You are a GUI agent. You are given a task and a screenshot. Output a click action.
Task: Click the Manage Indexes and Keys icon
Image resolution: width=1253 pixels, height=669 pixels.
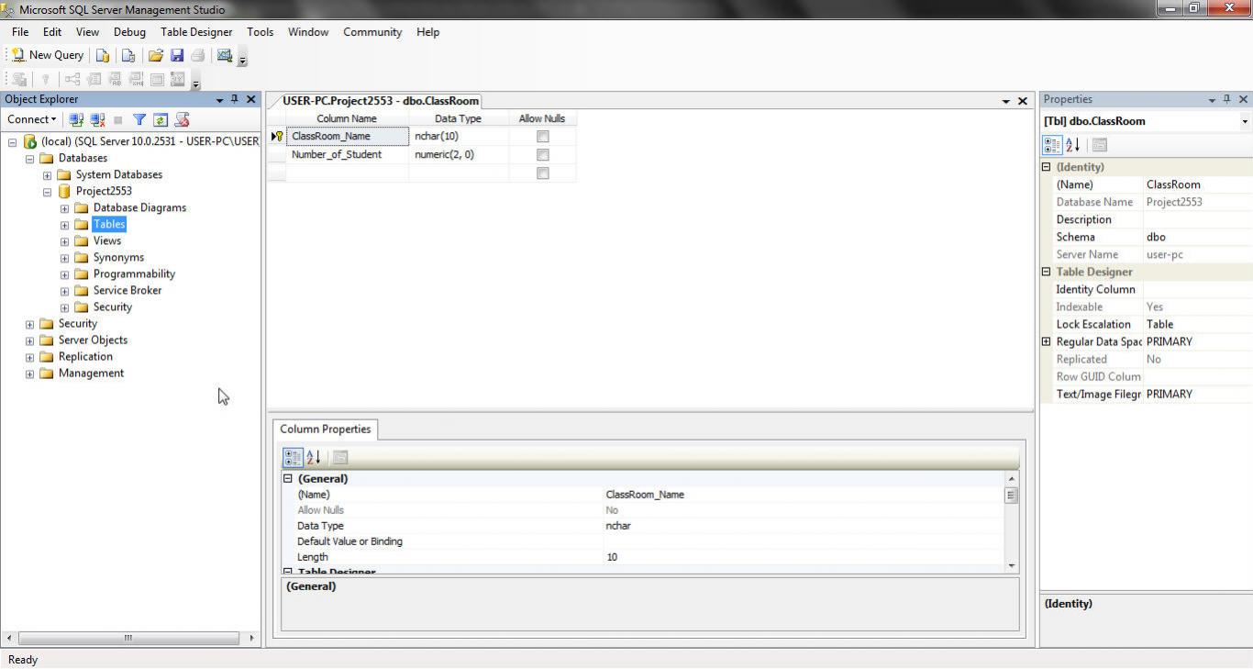(94, 80)
